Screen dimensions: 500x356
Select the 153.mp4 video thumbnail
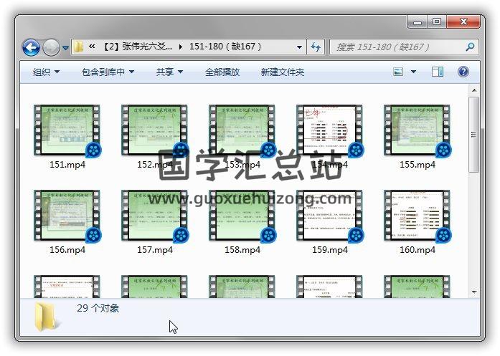click(242, 130)
